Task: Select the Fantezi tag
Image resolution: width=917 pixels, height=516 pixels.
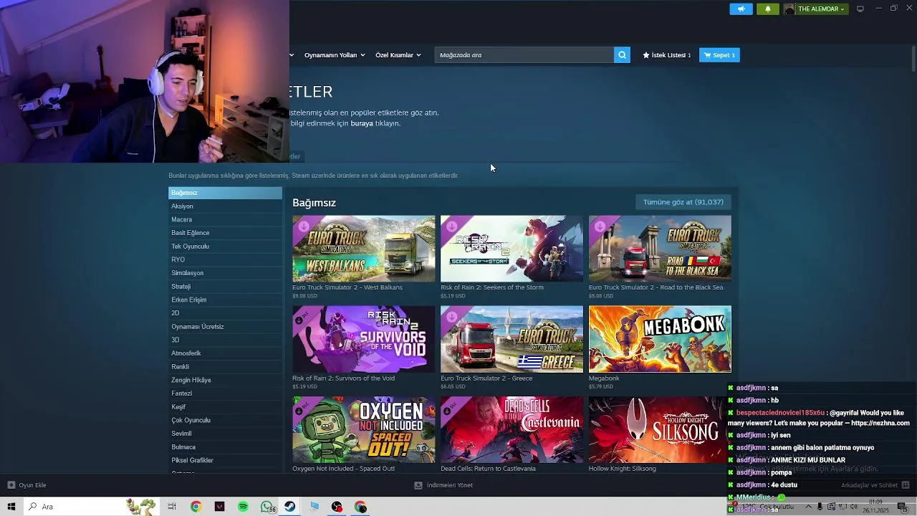Action: (225, 393)
